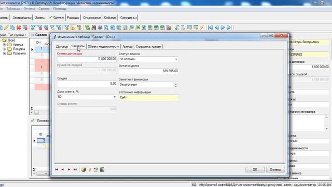Click the red X delete record icon
The image size is (332, 187).
click(19, 28)
